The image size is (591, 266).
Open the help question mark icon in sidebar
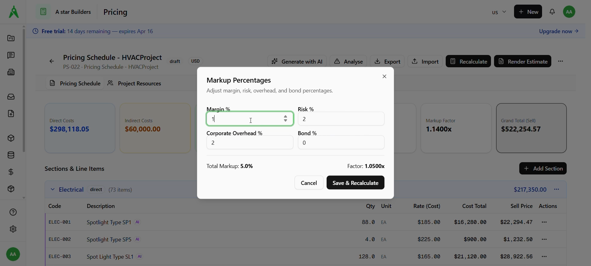(13, 212)
